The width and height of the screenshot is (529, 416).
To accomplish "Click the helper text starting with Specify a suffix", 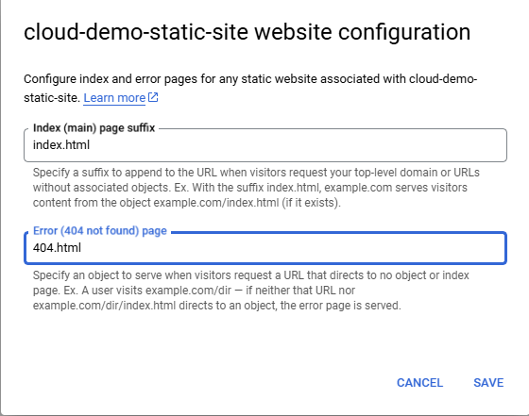I will [x=256, y=188].
